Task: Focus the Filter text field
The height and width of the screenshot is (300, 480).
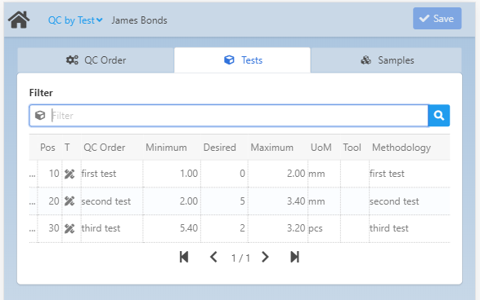Action: tap(239, 116)
